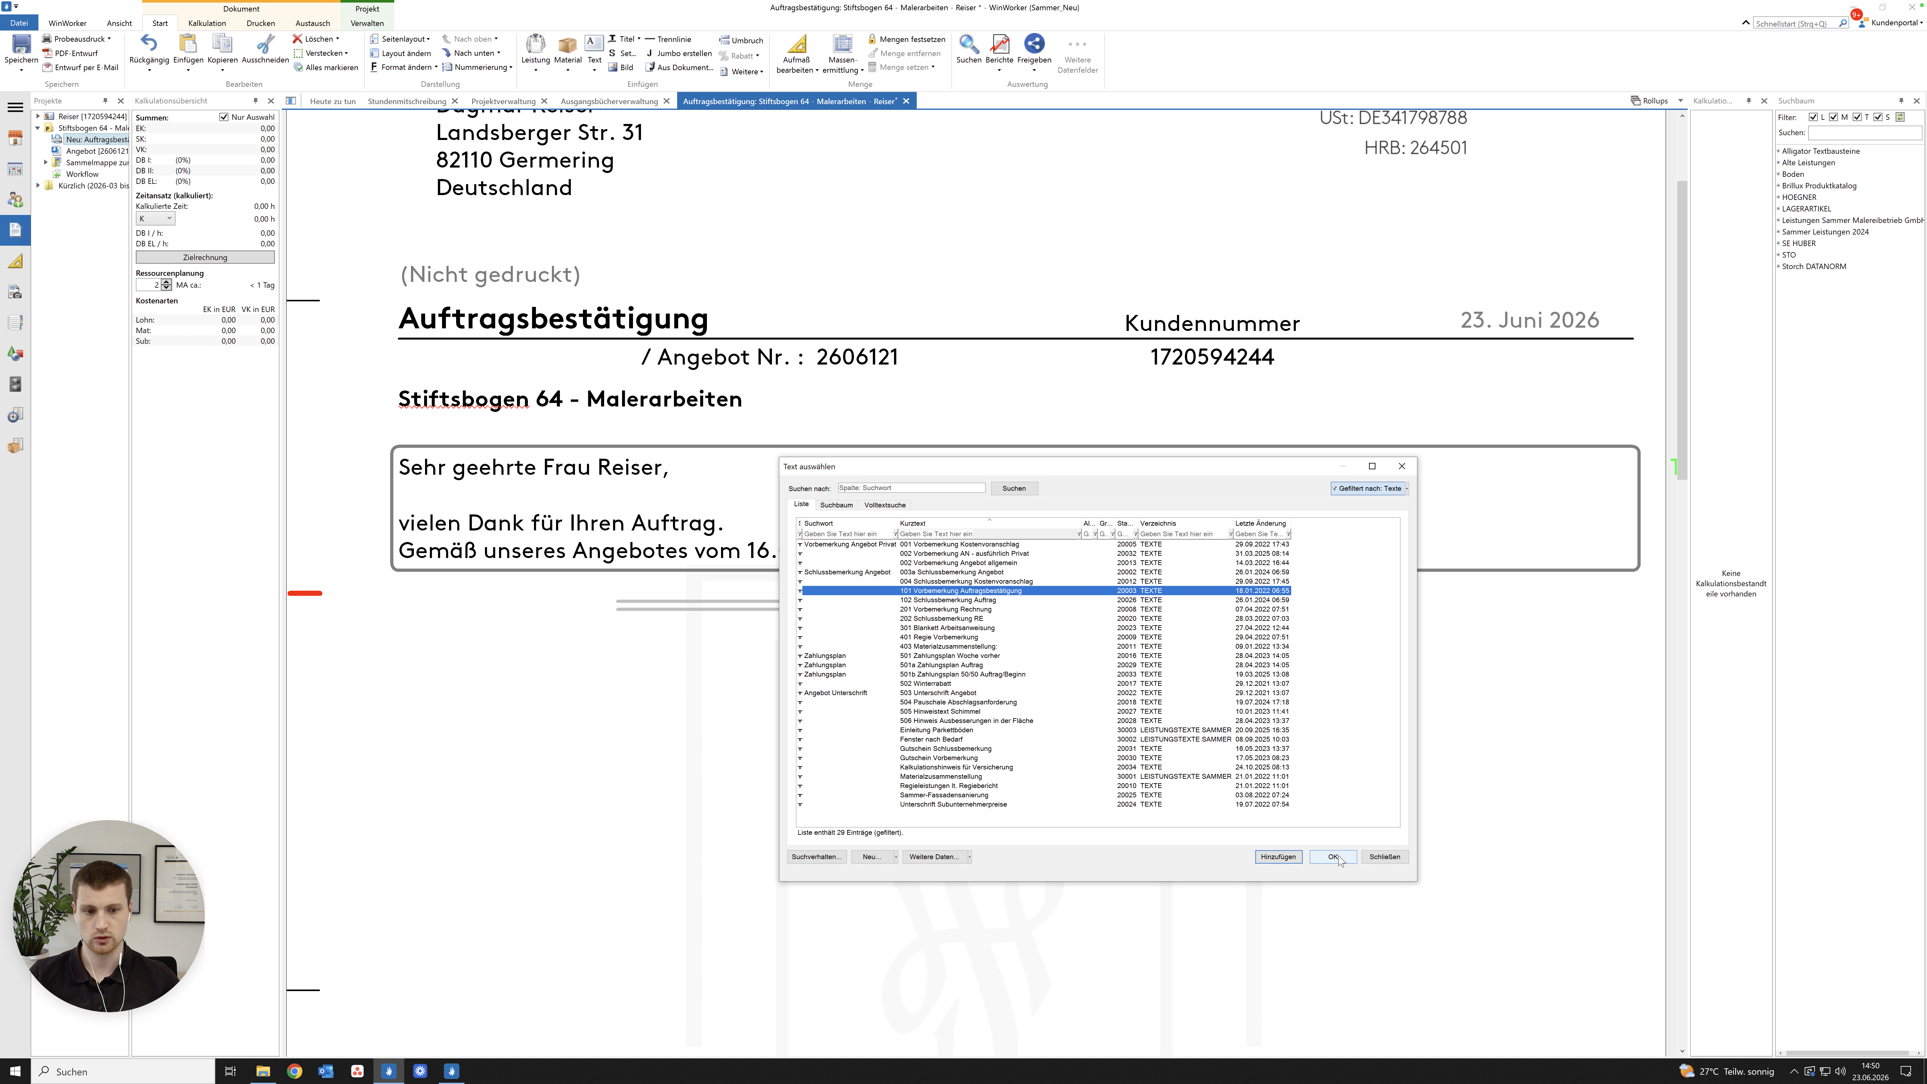The width and height of the screenshot is (1927, 1084).
Task: Click the Freigeben share icon
Action: coord(1034,44)
